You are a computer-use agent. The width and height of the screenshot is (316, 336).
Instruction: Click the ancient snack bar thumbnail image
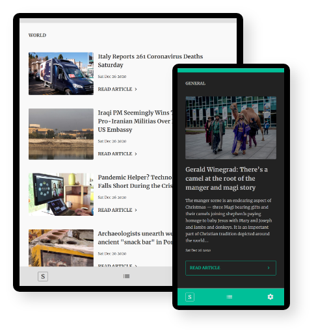click(61, 248)
